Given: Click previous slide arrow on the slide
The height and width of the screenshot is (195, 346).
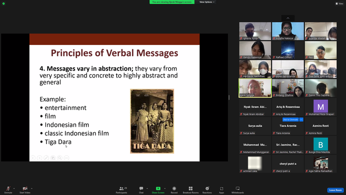Looking at the screenshot, I should click(33, 158).
